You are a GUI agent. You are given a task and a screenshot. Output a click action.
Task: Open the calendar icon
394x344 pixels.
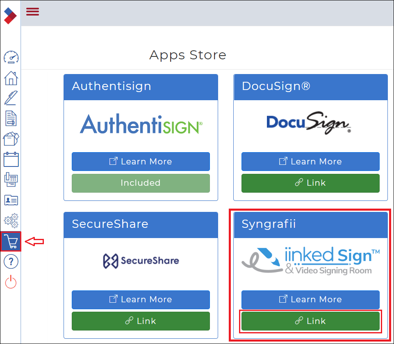point(11,160)
